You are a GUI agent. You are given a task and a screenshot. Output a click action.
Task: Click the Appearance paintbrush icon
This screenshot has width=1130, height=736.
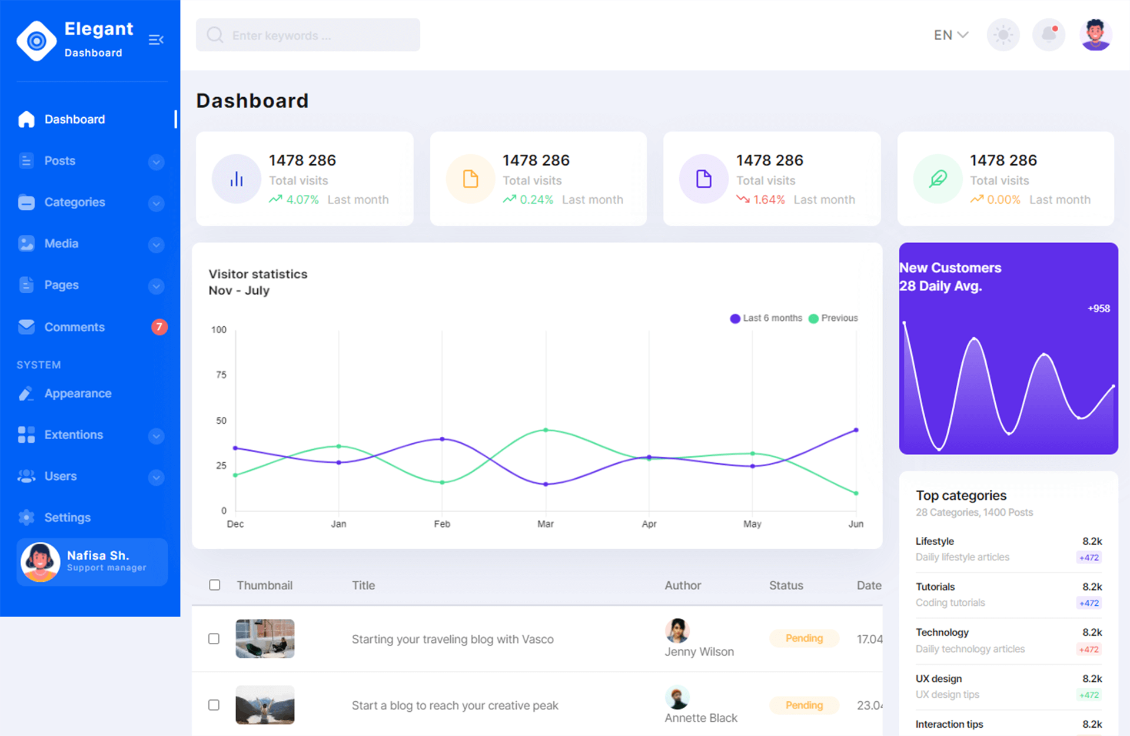coord(24,393)
